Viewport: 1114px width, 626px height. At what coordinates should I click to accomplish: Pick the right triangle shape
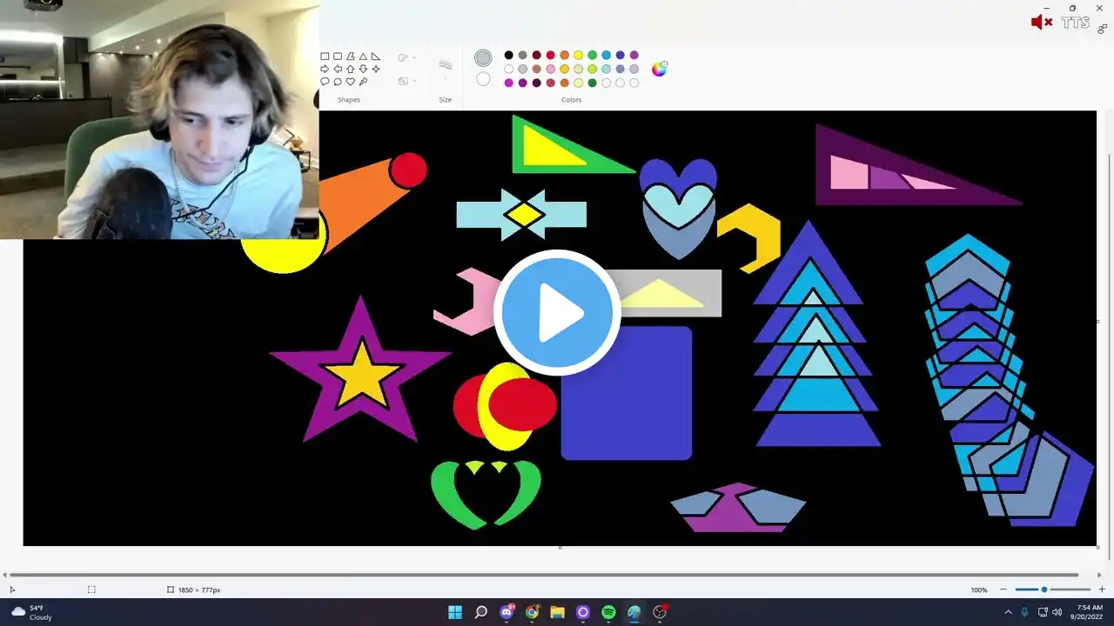(376, 57)
